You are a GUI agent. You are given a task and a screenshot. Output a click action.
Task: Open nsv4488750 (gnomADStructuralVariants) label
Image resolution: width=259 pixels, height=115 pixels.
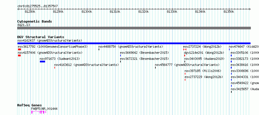(x=131, y=47)
